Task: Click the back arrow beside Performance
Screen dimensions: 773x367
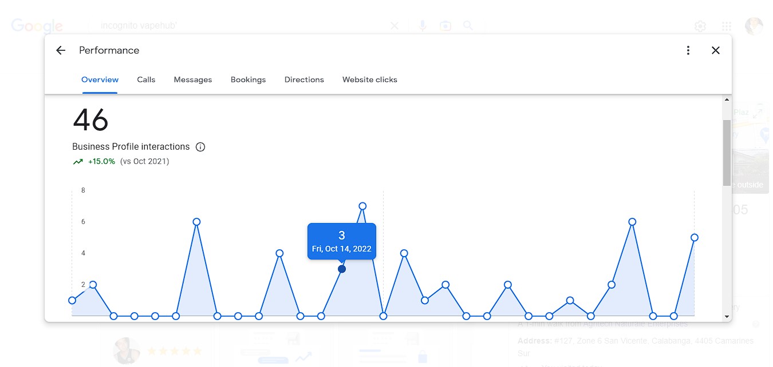Action: [x=61, y=50]
